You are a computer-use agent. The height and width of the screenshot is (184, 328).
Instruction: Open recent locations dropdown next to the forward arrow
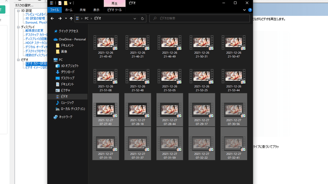[66, 19]
